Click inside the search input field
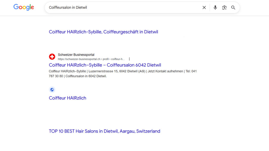 pyautogui.click(x=105, y=7)
